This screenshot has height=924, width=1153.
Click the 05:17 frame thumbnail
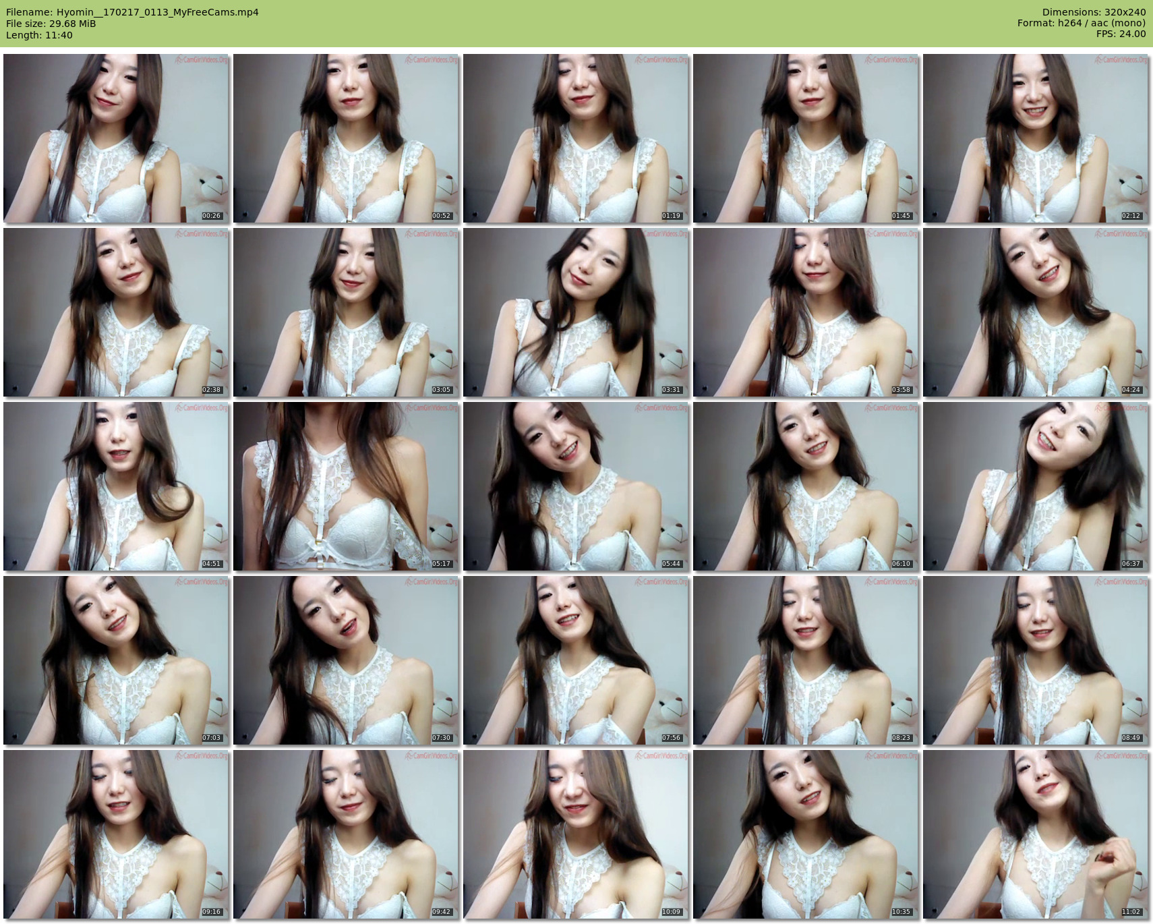[346, 486]
